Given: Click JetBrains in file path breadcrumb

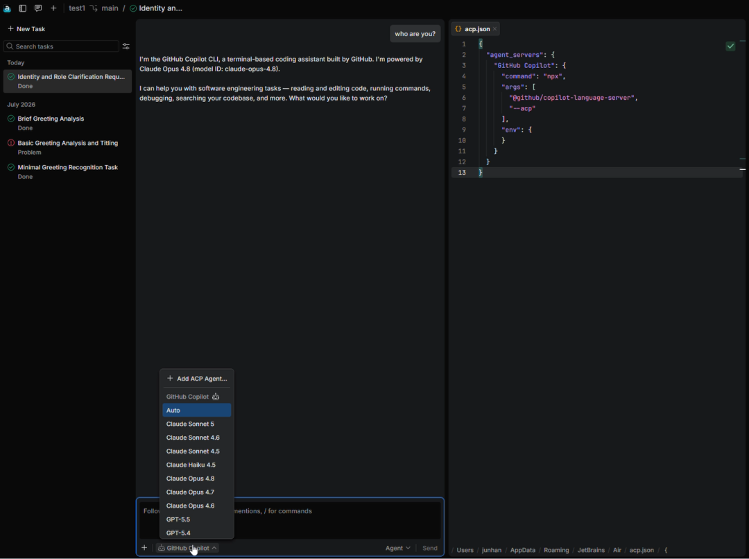Looking at the screenshot, I should 591,550.
